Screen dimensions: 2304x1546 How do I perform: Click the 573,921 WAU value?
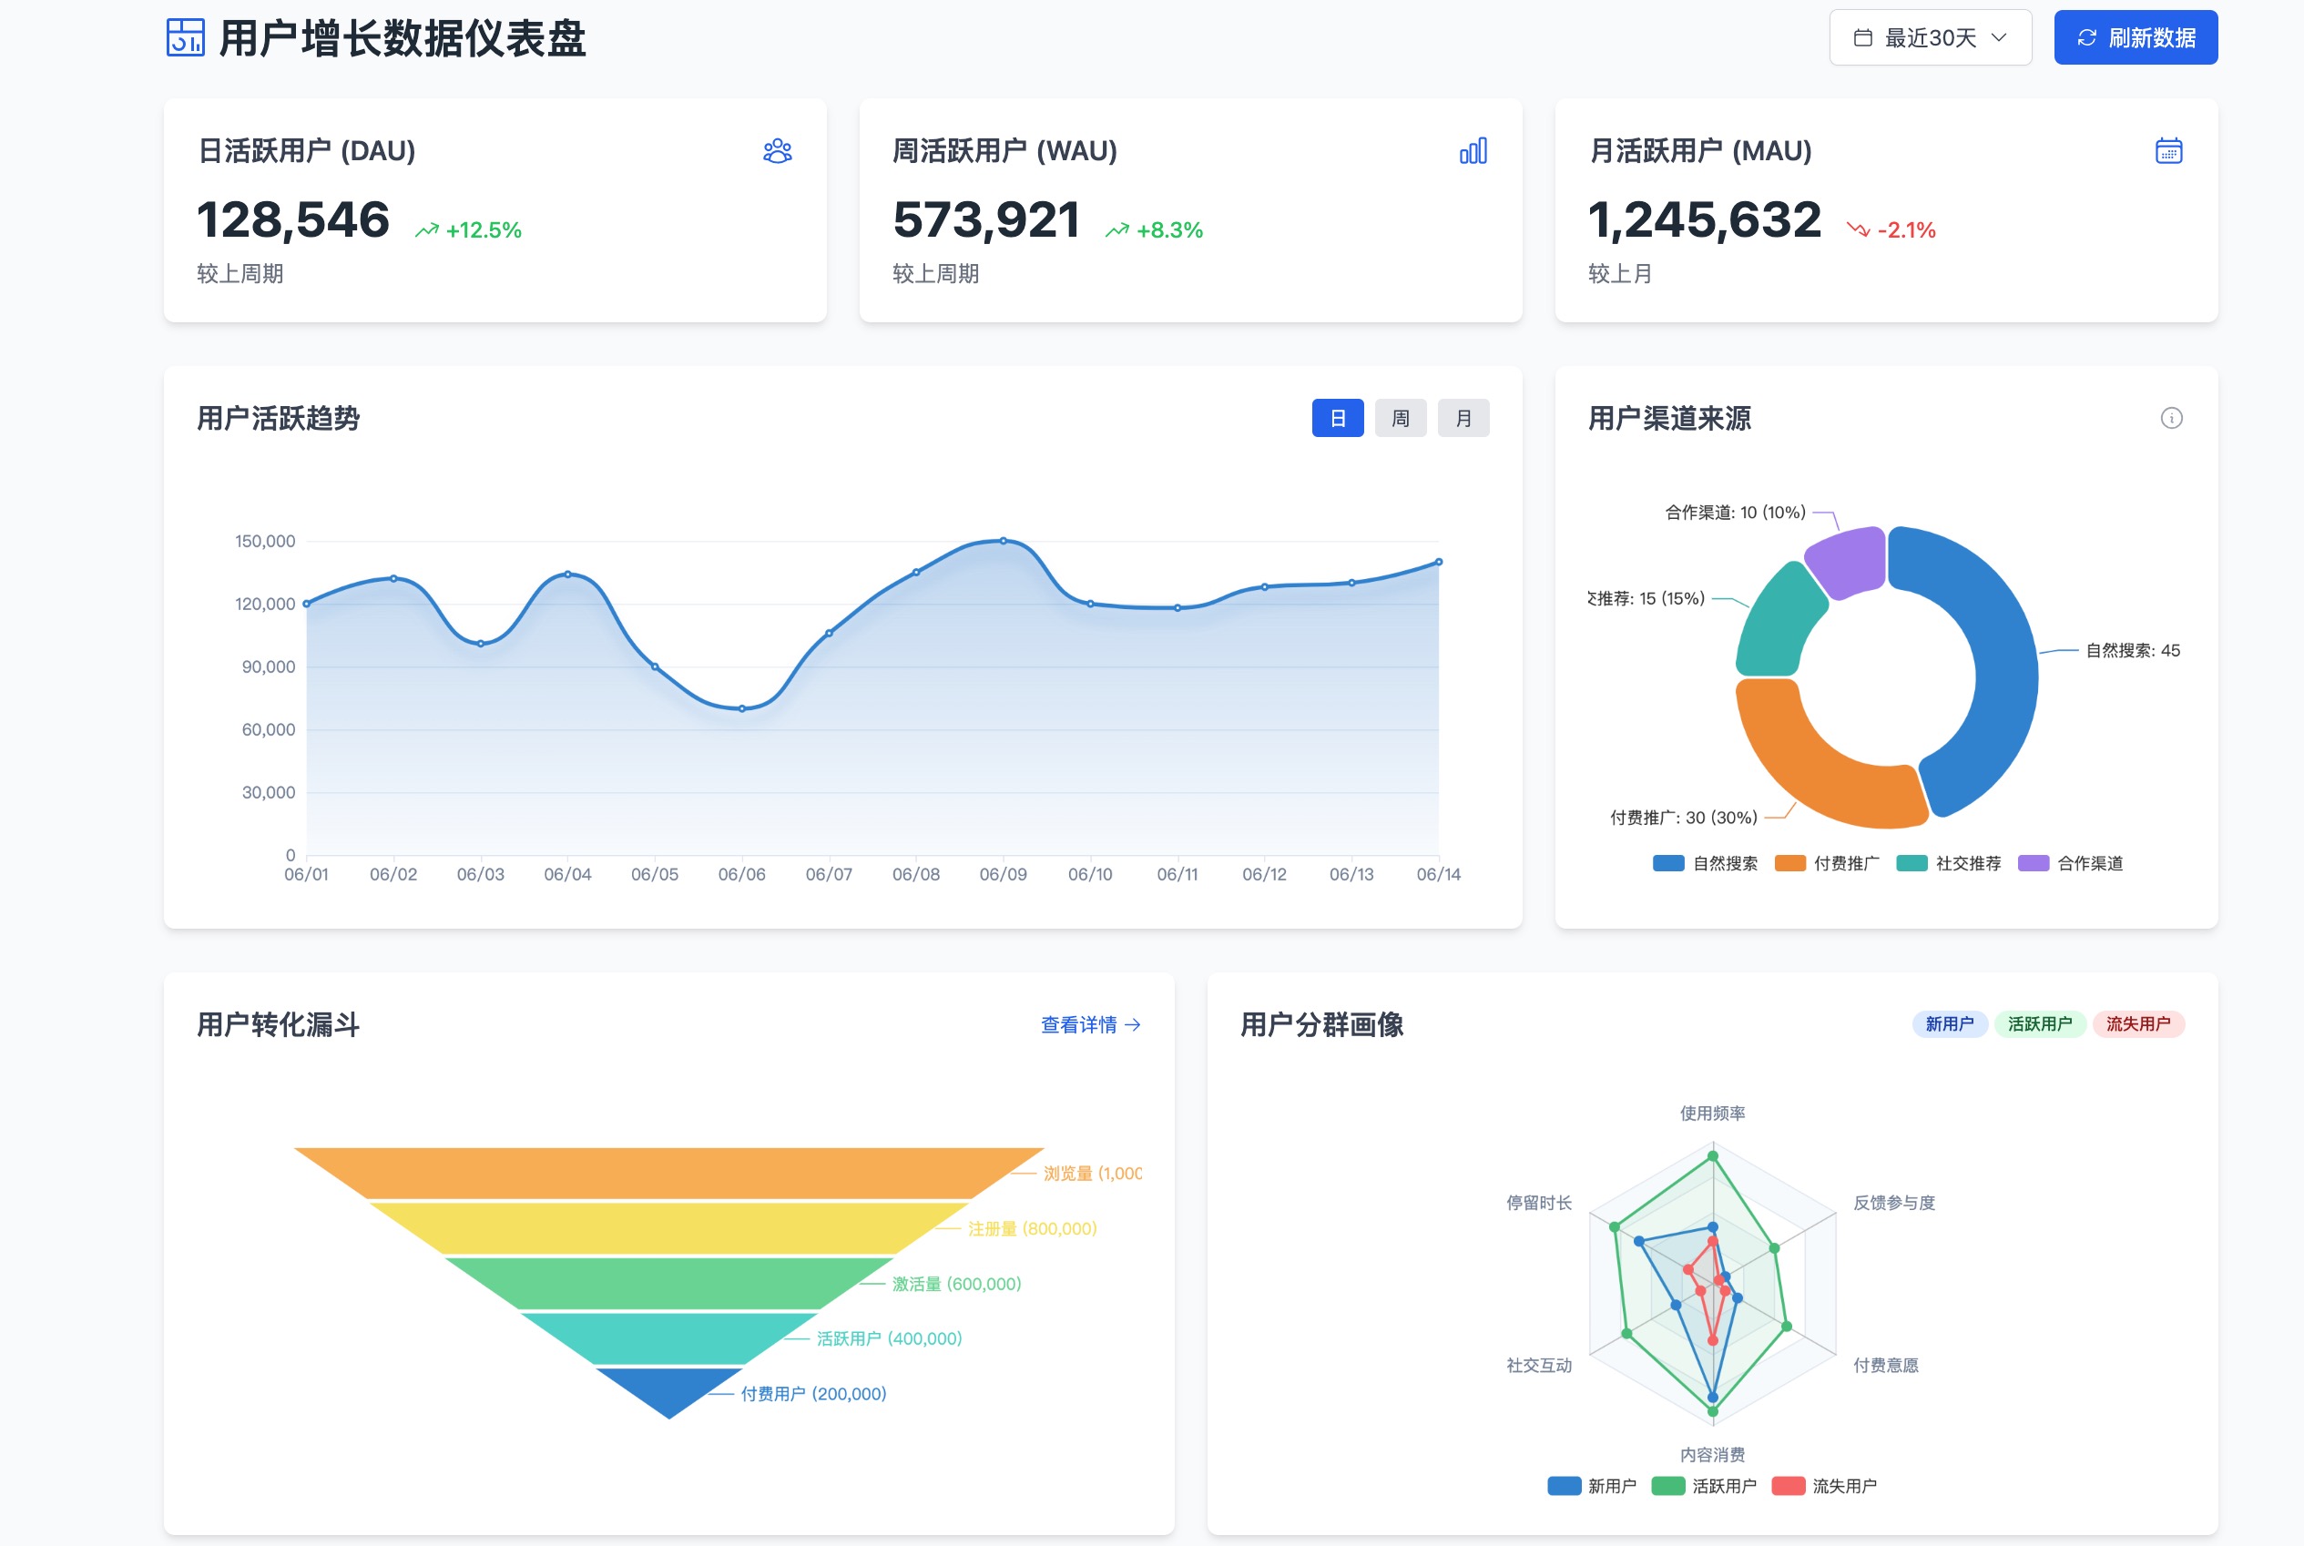point(986,219)
